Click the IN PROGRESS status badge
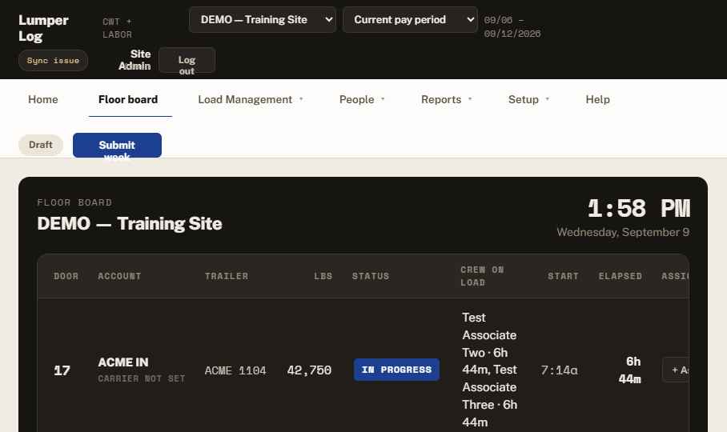727x432 pixels. point(396,370)
